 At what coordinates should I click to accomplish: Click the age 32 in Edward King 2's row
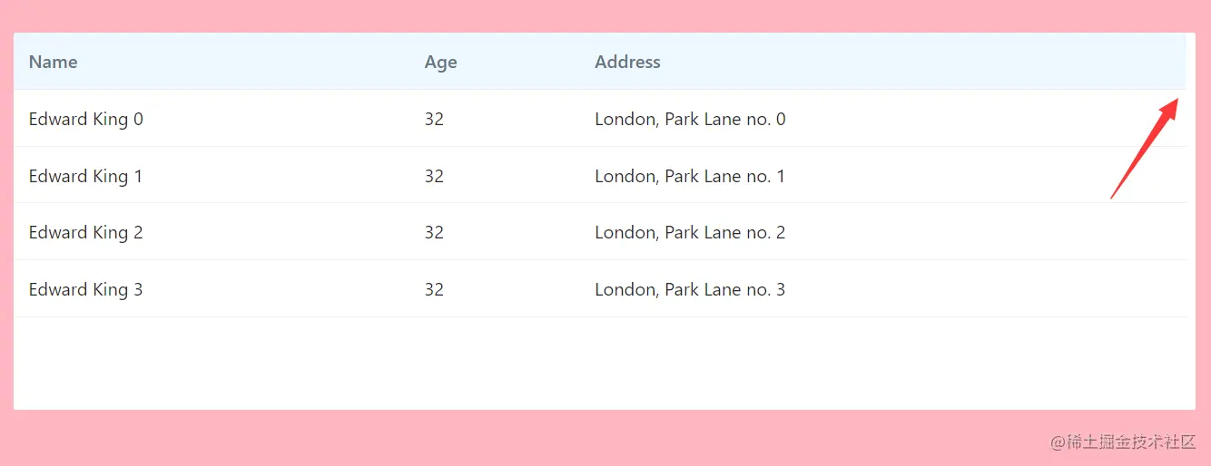(434, 232)
